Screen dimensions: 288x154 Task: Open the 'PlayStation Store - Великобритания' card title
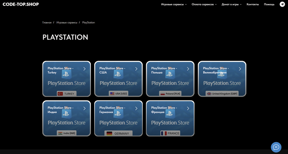point(216,70)
